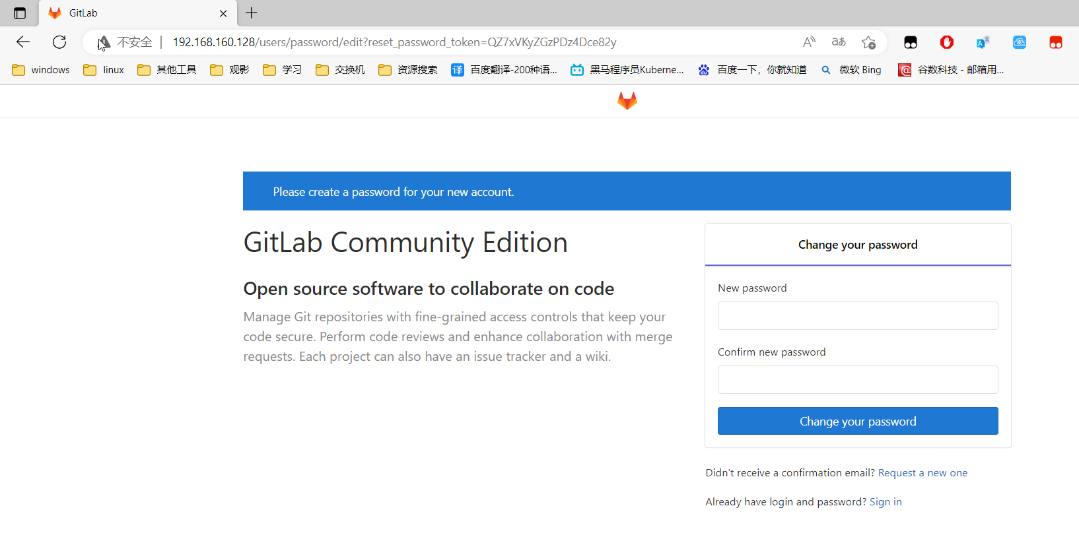Go back using the back arrow
The width and height of the screenshot is (1079, 539).
click(x=23, y=42)
